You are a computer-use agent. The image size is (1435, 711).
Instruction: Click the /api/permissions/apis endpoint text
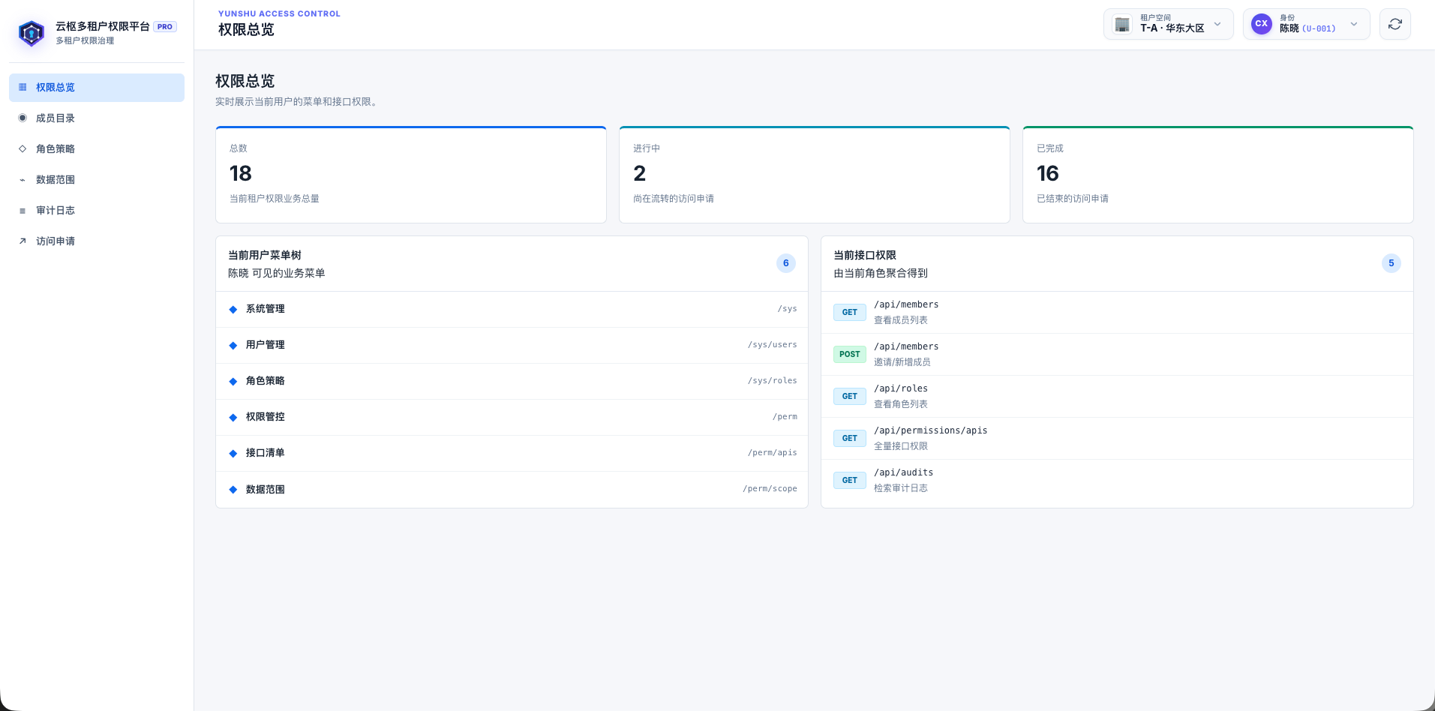click(x=931, y=430)
